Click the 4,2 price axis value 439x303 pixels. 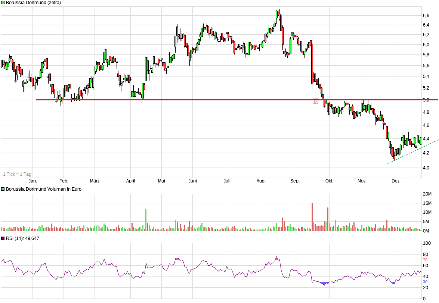426,153
